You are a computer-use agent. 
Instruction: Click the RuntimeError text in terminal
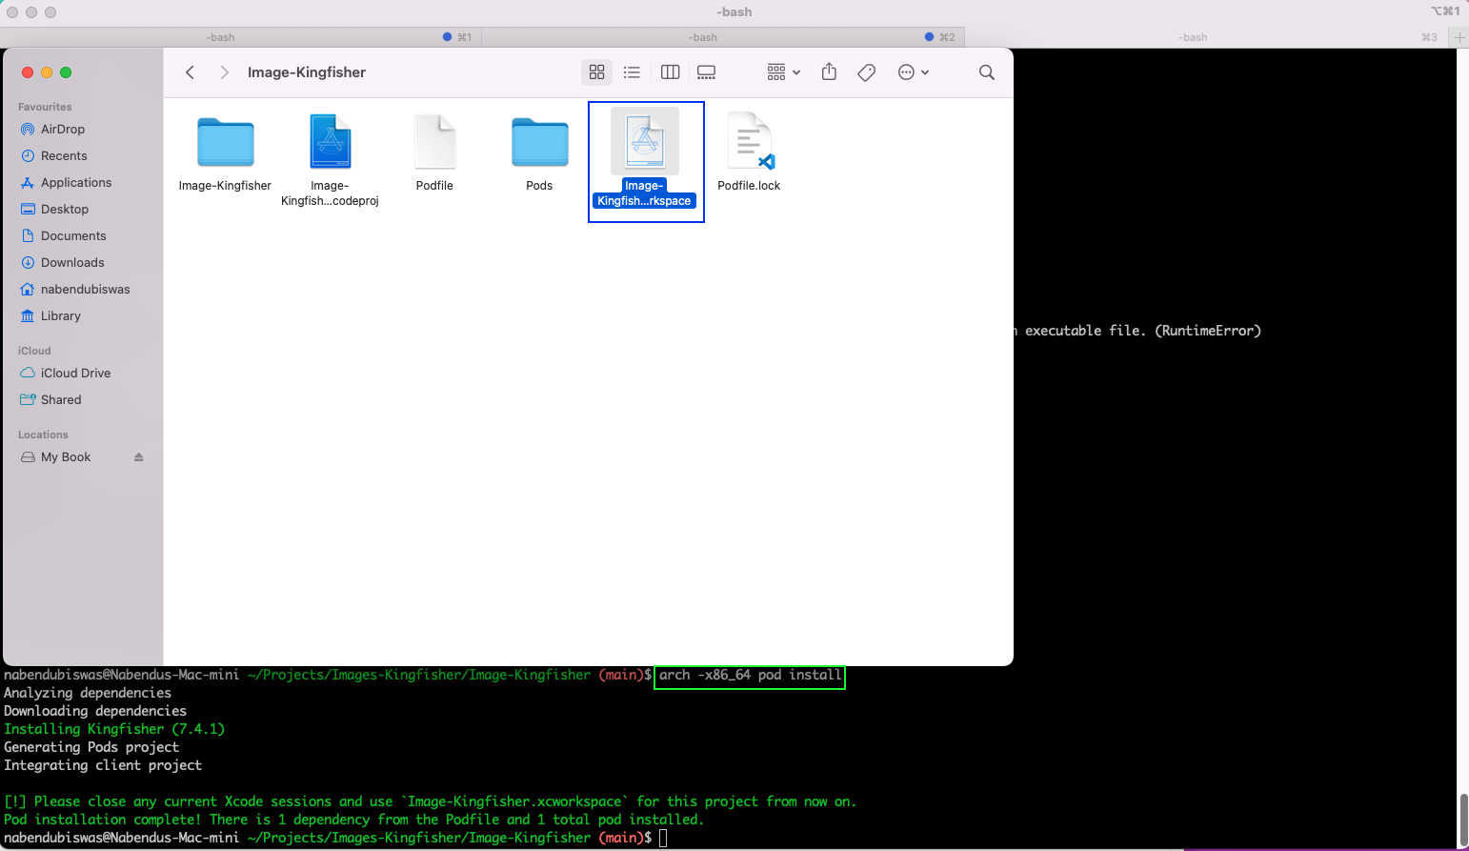point(1208,331)
